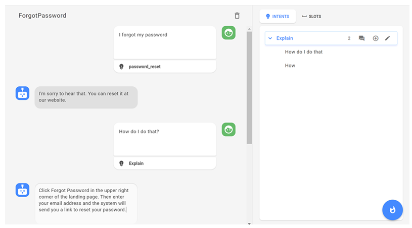
Task: Click the ForgotPassword story title
Action: [42, 16]
